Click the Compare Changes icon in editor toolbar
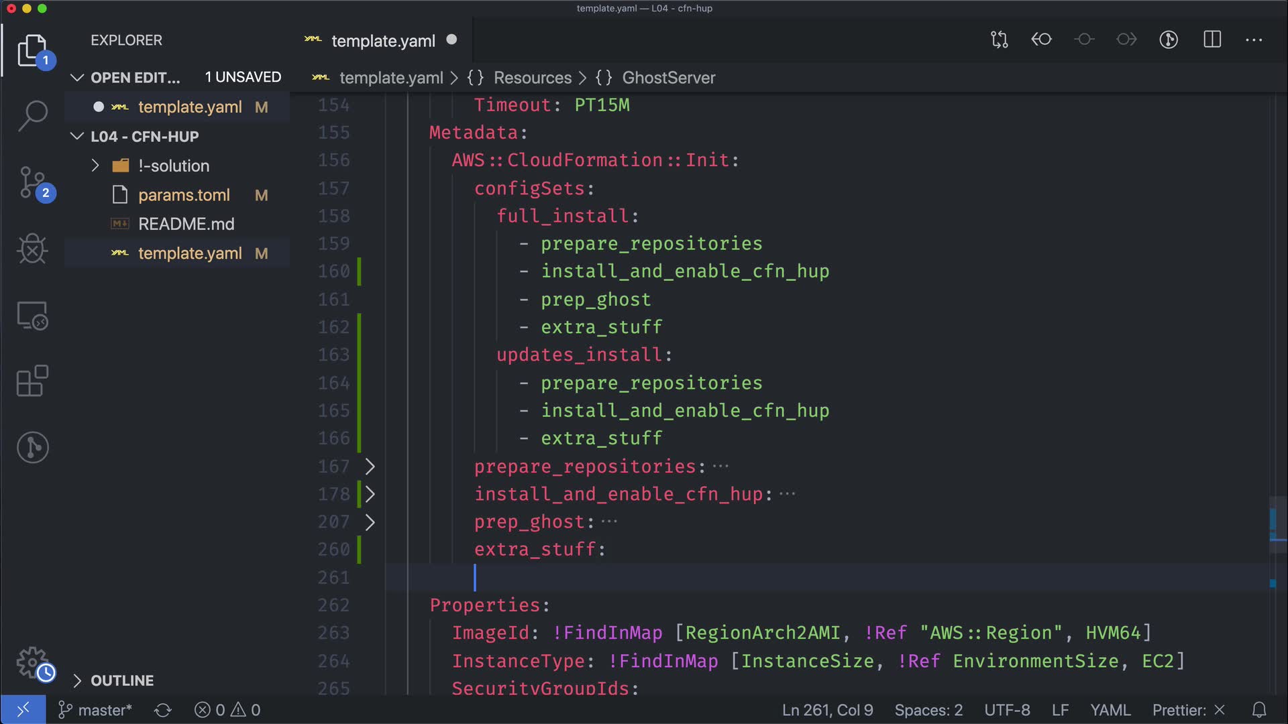Screen dimensions: 1288x724 pos(999,40)
